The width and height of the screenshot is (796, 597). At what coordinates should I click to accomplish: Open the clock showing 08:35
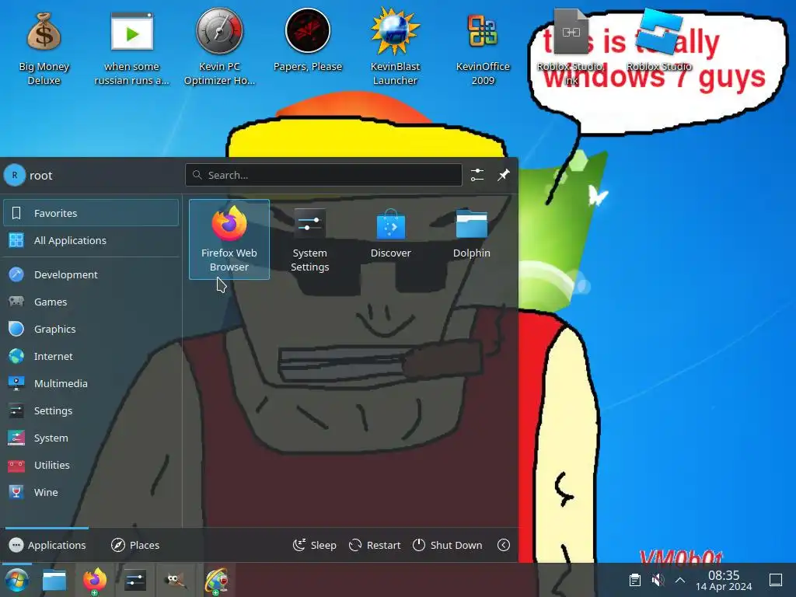(724, 580)
